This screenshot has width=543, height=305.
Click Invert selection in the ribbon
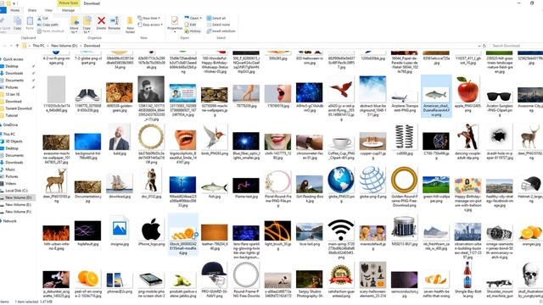tap(221, 31)
